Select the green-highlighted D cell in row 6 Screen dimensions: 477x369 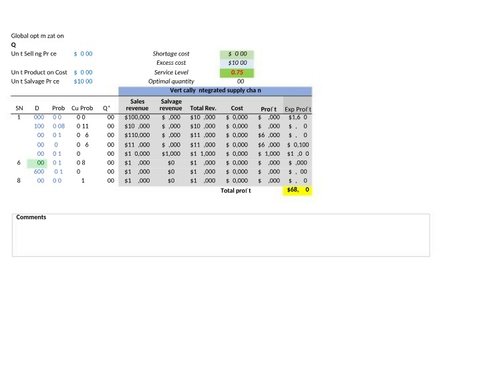(37, 163)
